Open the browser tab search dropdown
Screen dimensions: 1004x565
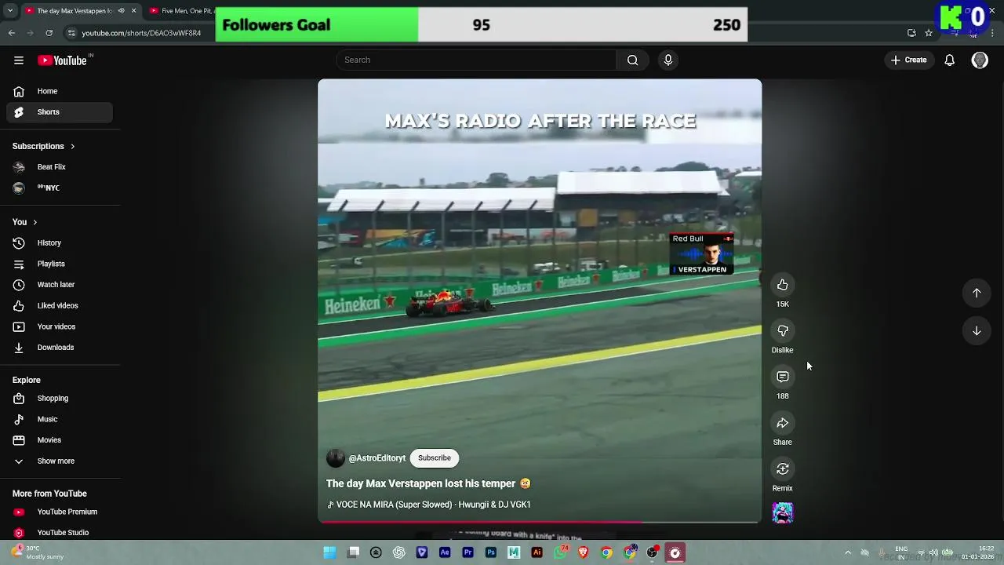(x=10, y=11)
